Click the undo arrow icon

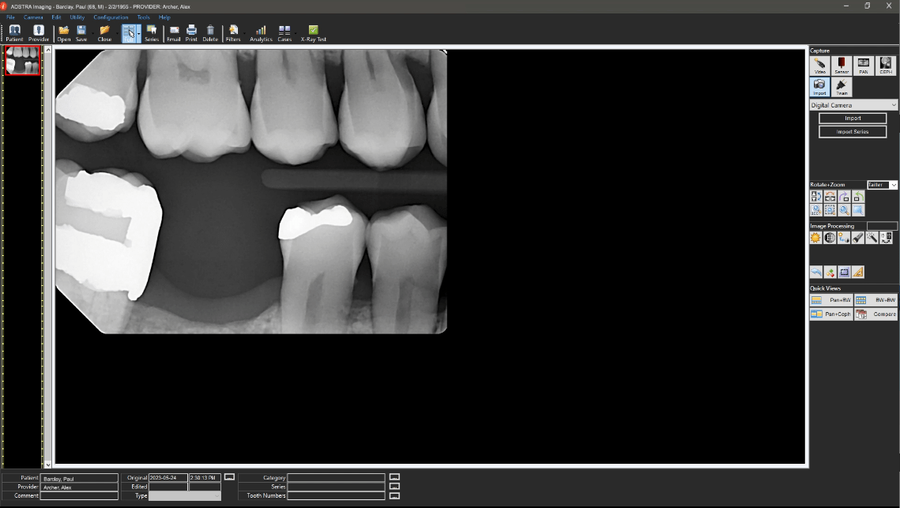tap(815, 272)
